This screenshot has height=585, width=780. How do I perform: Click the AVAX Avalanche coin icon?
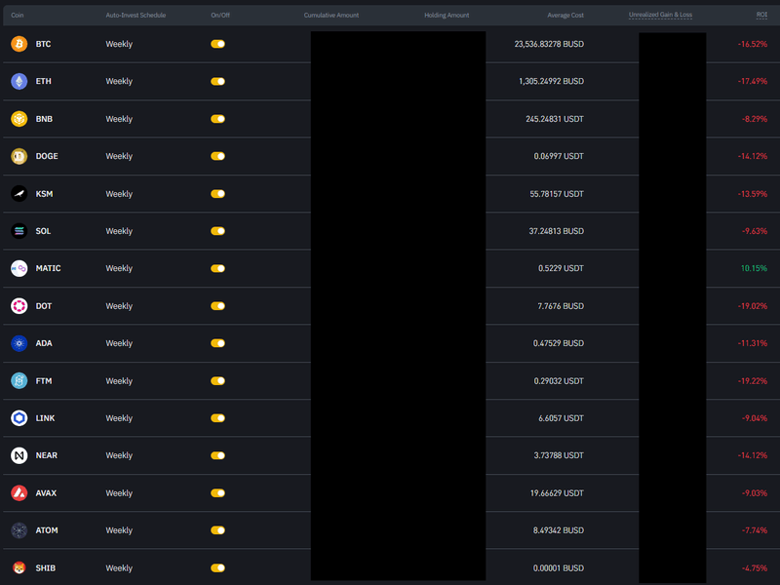(19, 493)
